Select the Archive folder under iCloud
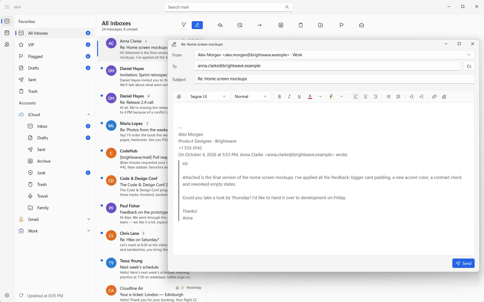Screen dimensions: 484x302 (x=55, y=161)
